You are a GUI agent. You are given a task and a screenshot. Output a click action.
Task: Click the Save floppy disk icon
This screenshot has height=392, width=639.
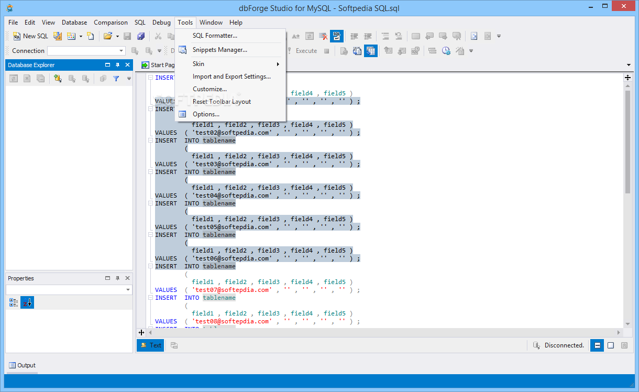[127, 36]
